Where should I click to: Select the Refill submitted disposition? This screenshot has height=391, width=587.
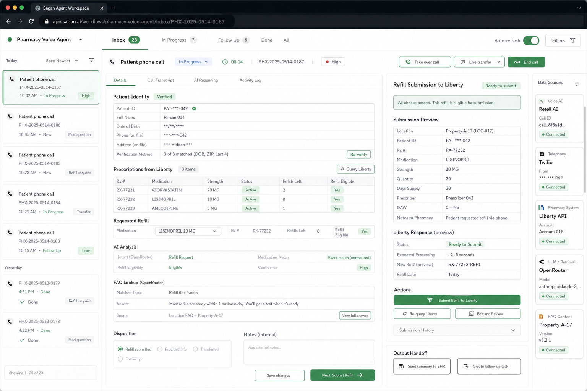[x=120, y=349]
